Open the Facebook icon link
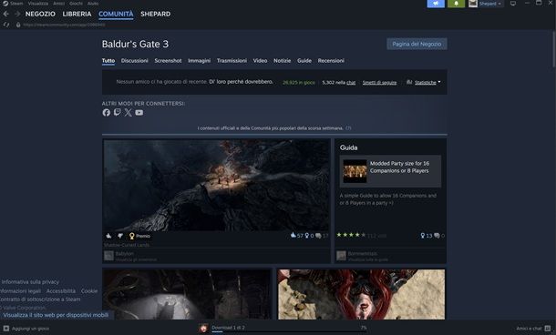The width and height of the screenshot is (556, 335). (x=106, y=113)
